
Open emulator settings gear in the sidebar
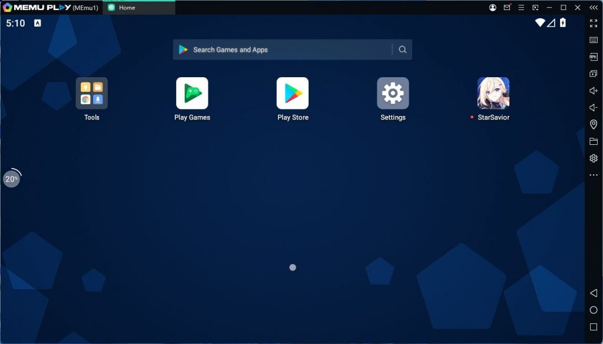[x=594, y=158]
